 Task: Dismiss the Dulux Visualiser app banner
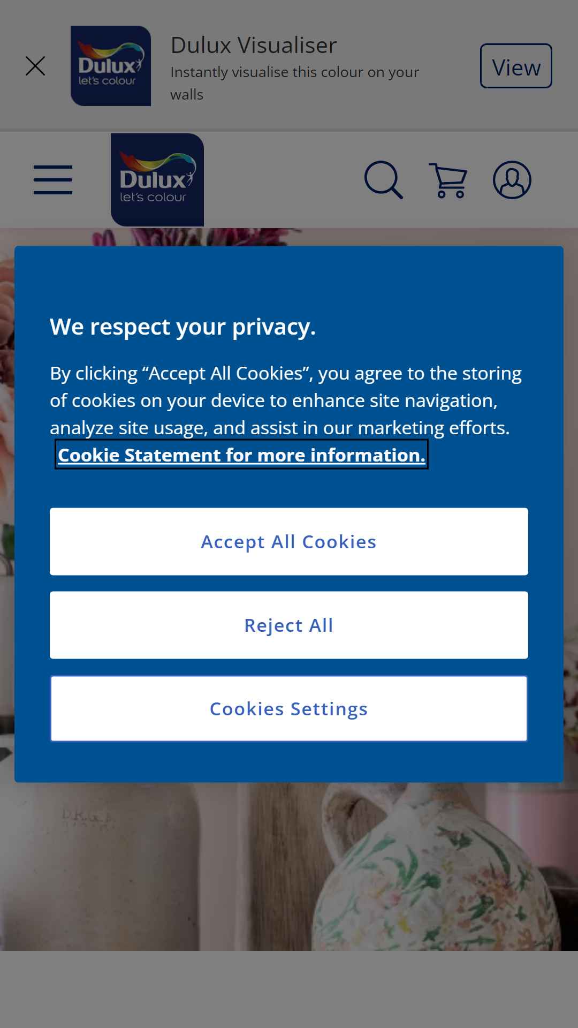pos(35,66)
